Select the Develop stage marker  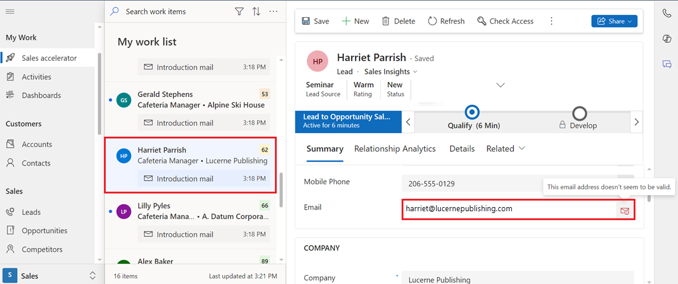(579, 113)
